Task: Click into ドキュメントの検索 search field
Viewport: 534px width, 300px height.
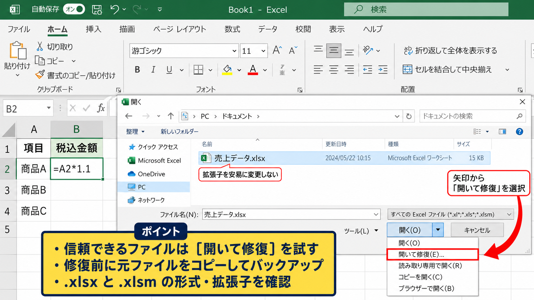Action: tap(472, 116)
